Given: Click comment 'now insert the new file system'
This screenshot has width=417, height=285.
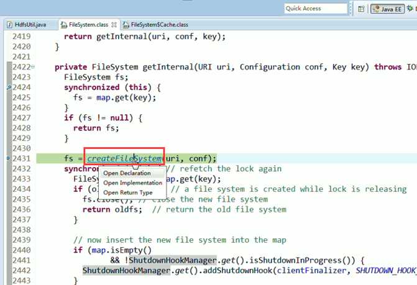Looking at the screenshot, I should pyautogui.click(x=157, y=240).
